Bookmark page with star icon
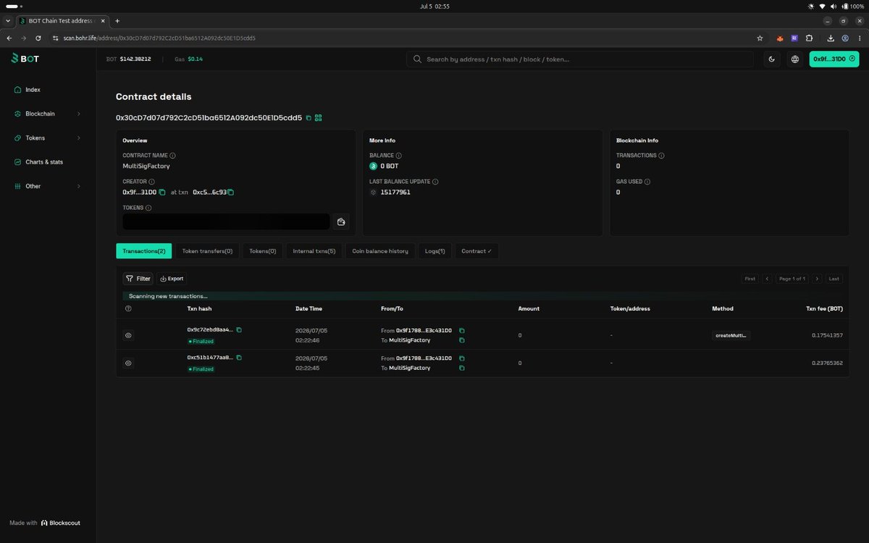 click(760, 38)
